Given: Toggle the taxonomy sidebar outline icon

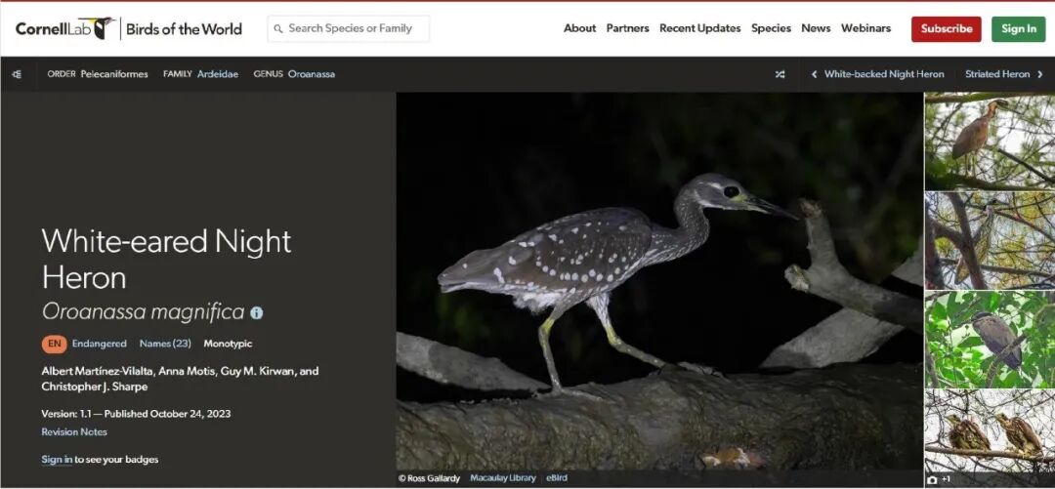Looking at the screenshot, I should point(17,74).
